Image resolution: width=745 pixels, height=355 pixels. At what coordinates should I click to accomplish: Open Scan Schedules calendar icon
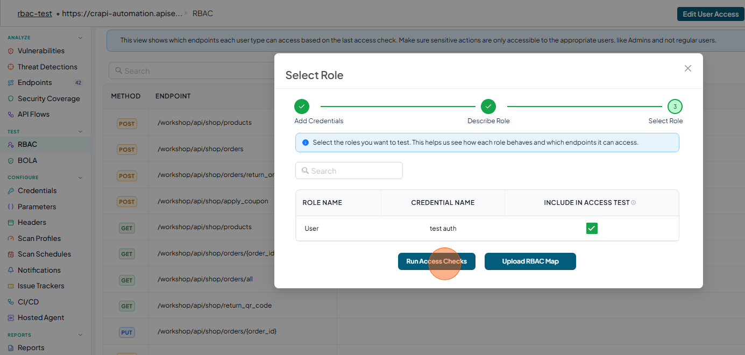click(x=11, y=254)
